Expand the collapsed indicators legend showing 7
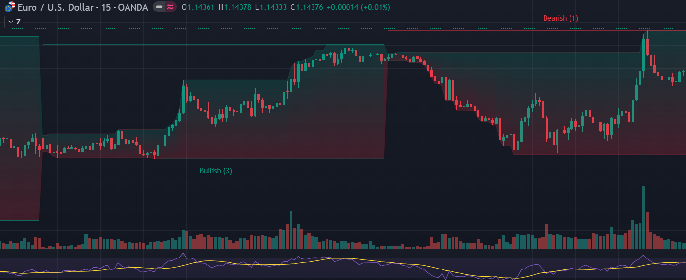 14,22
